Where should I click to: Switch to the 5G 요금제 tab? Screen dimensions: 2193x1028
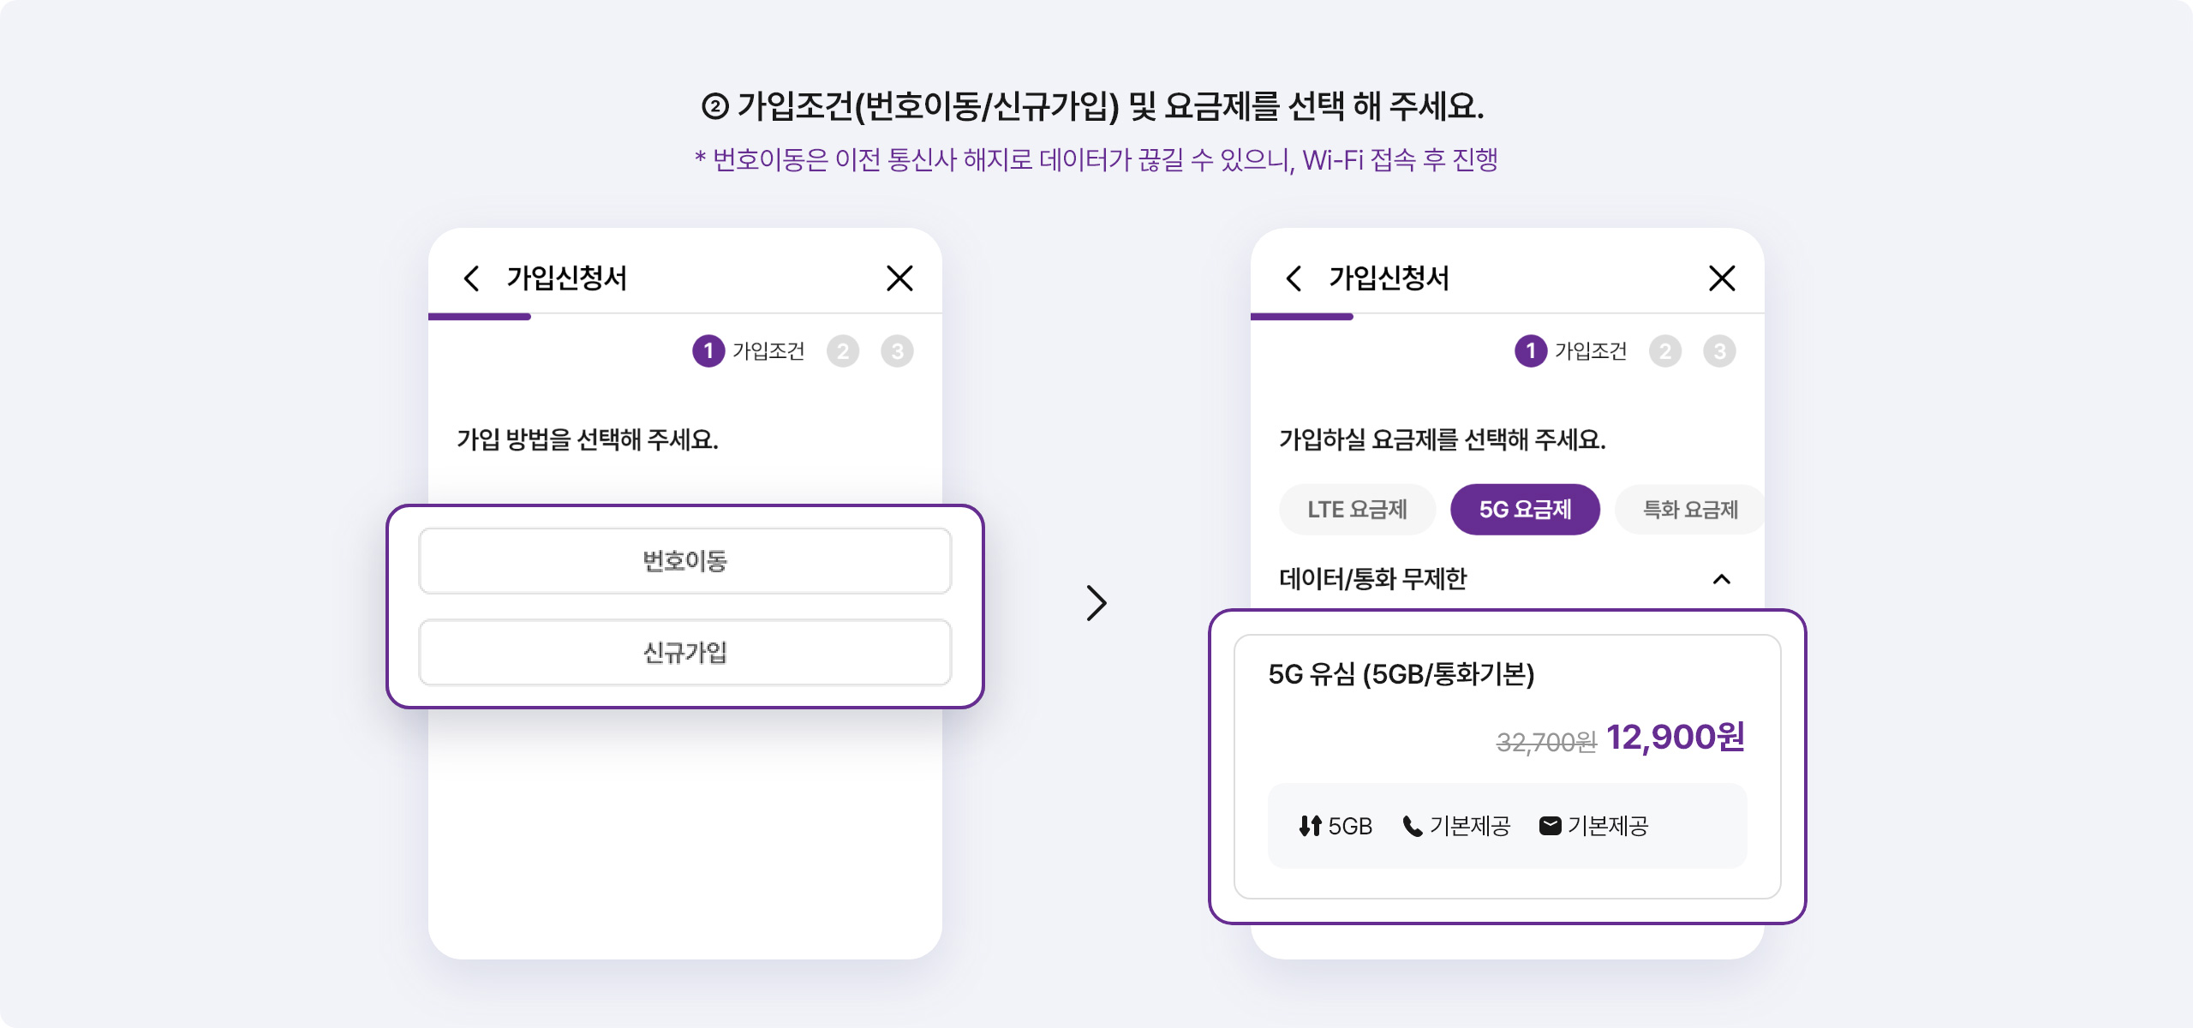(1525, 510)
